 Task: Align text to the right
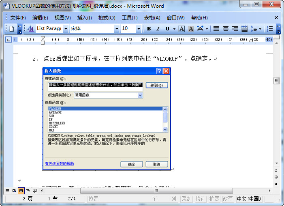pyautogui.click(x=235, y=29)
